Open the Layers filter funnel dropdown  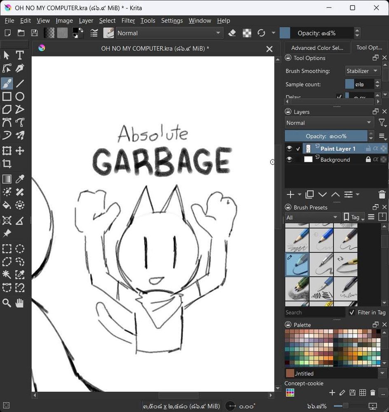382,123
